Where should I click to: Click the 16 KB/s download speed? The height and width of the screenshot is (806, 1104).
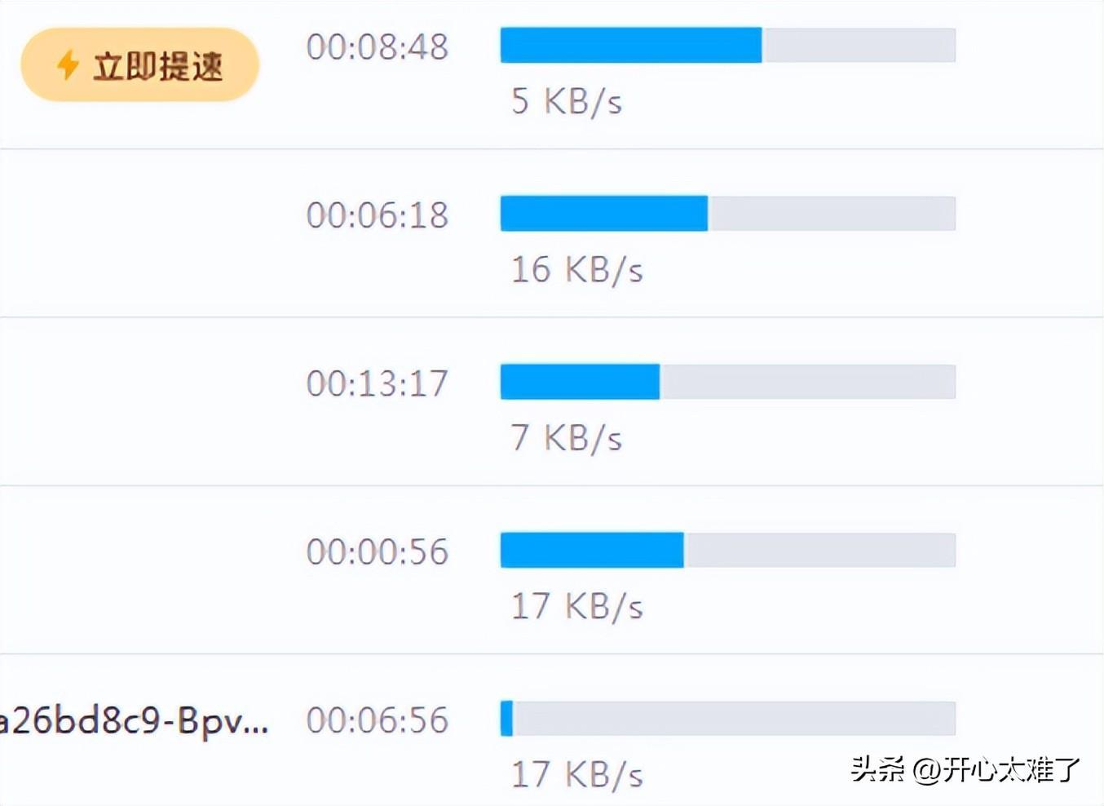tap(576, 270)
